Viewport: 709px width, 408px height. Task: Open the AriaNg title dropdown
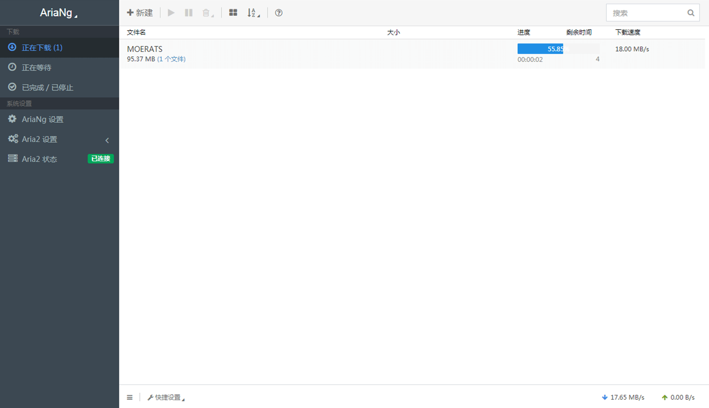click(x=59, y=13)
